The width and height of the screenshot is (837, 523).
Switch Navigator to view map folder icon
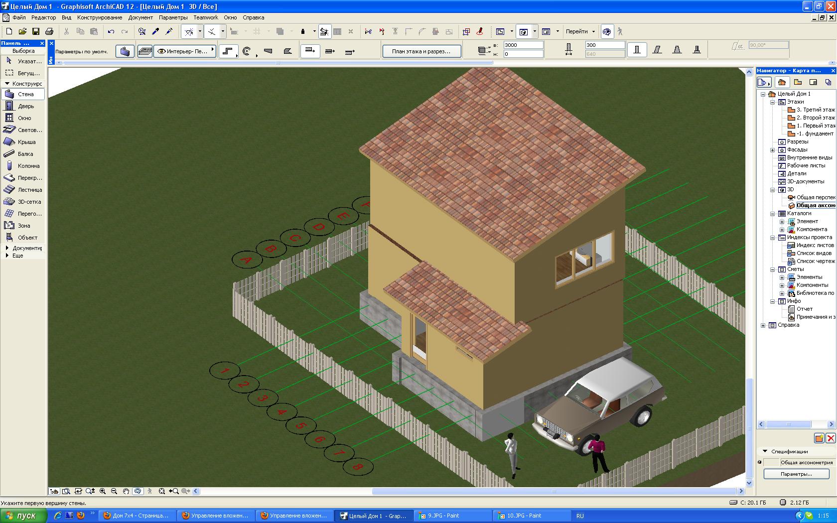pos(798,82)
